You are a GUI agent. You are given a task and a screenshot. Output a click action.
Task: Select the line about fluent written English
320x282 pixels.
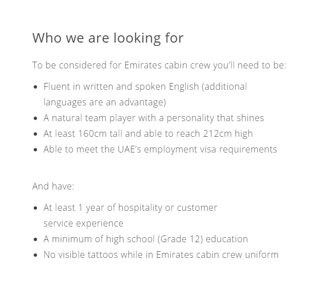pyautogui.click(x=145, y=86)
